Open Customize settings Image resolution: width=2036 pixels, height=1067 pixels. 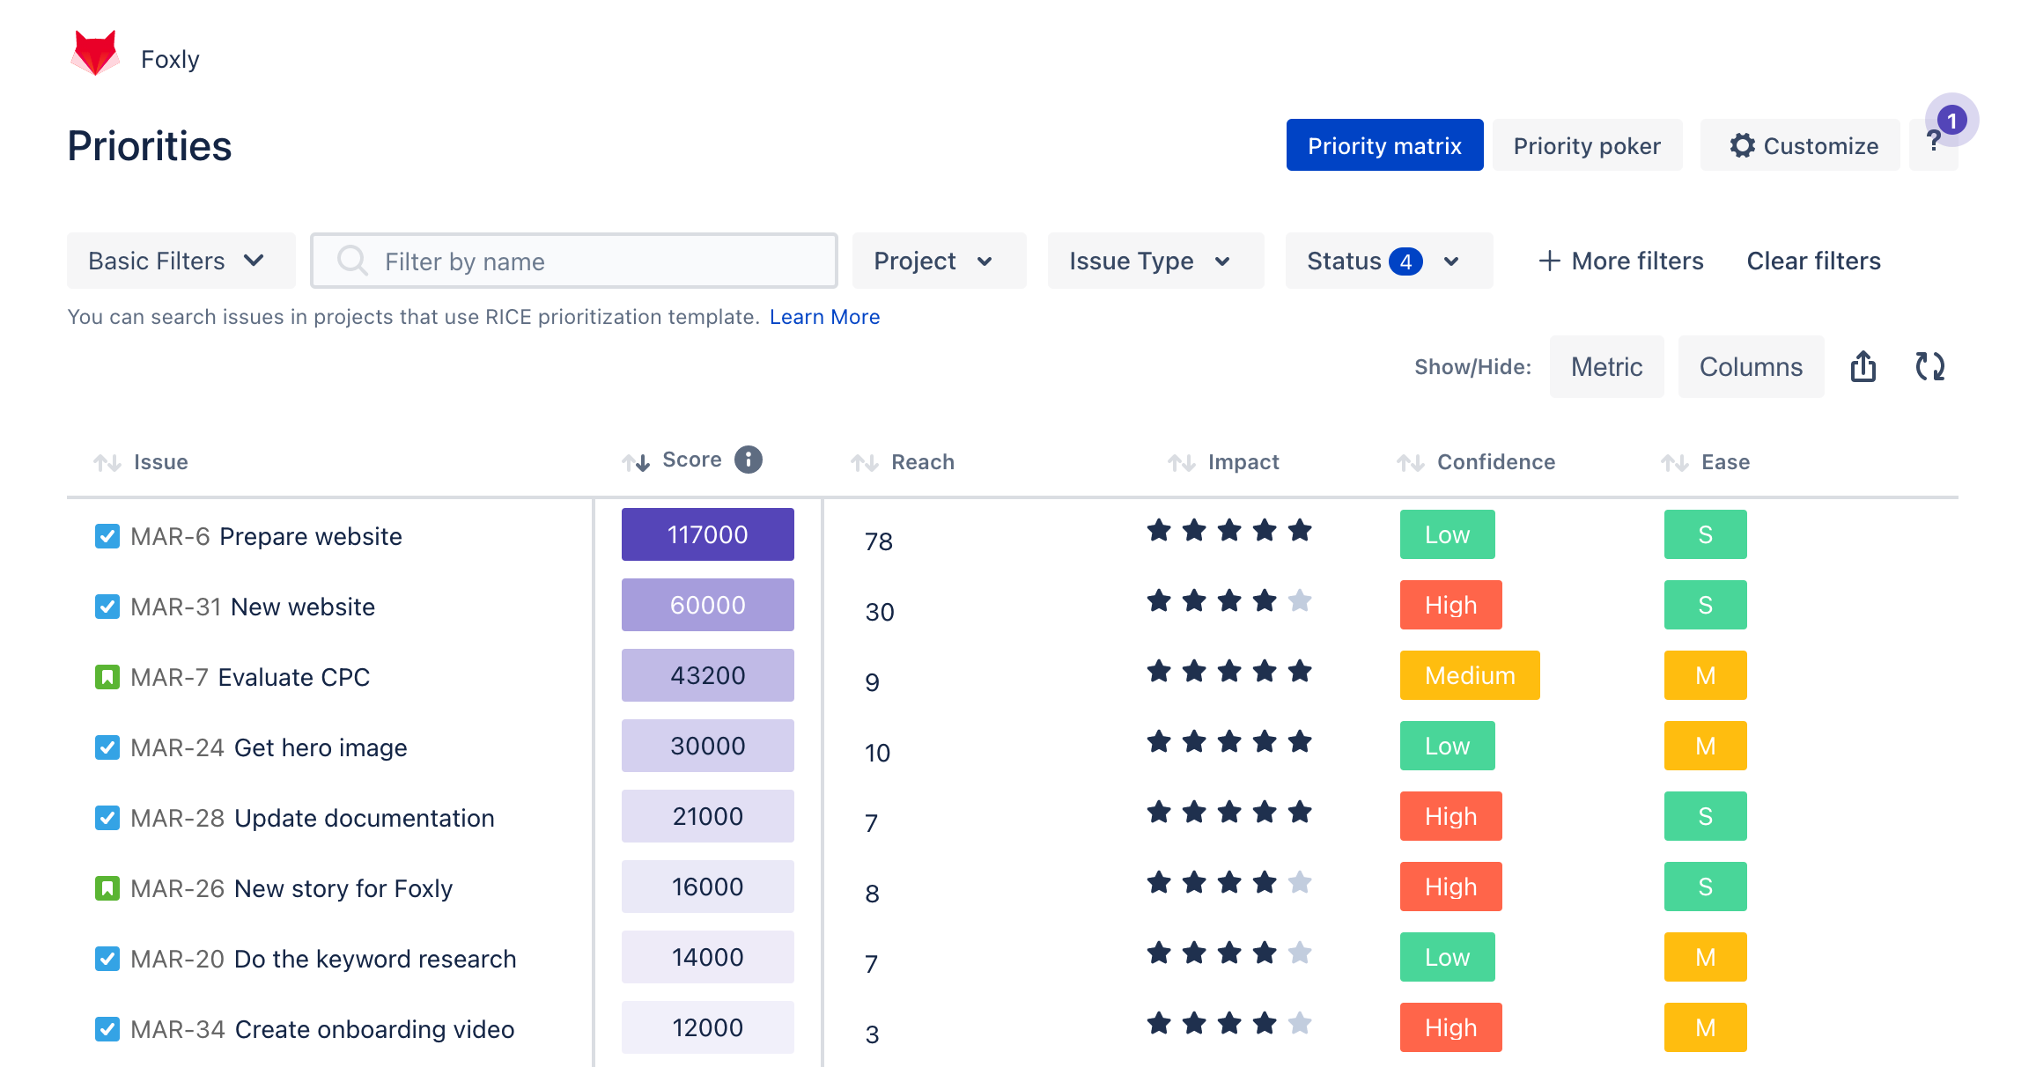[1801, 145]
